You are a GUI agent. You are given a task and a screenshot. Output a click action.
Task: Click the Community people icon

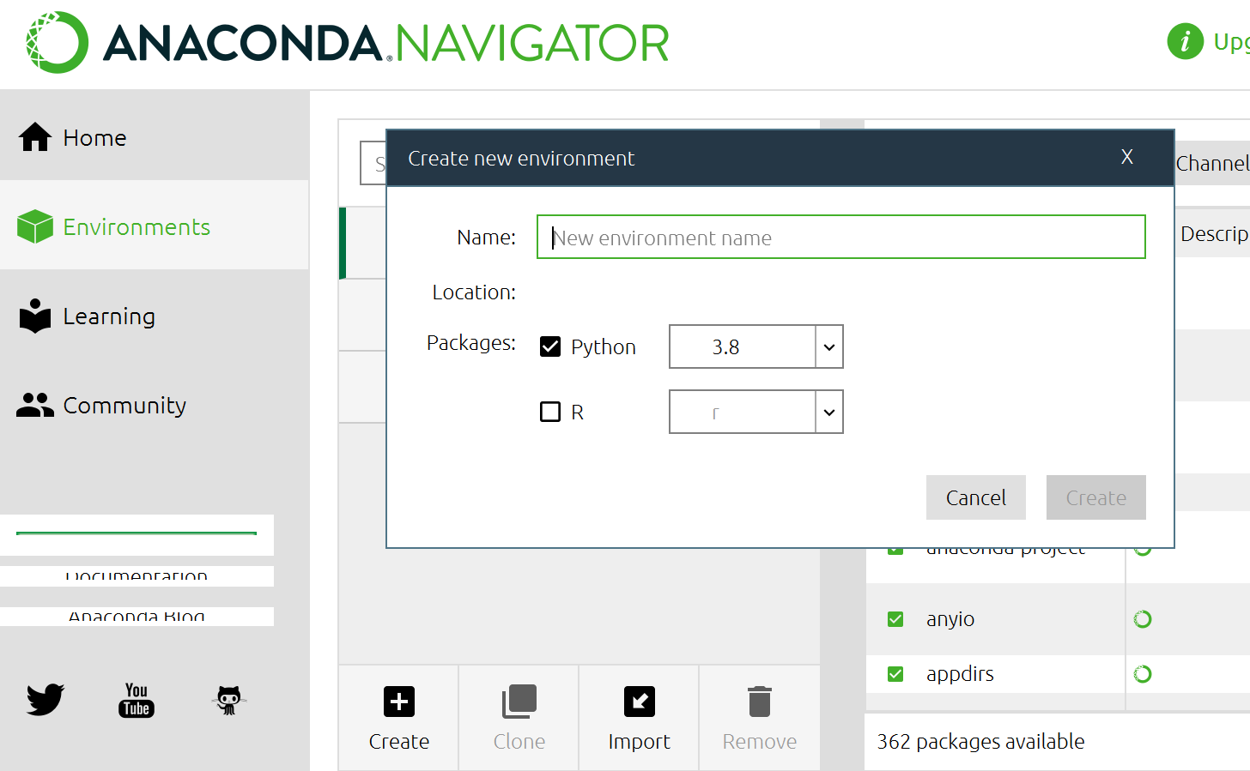[x=35, y=405]
